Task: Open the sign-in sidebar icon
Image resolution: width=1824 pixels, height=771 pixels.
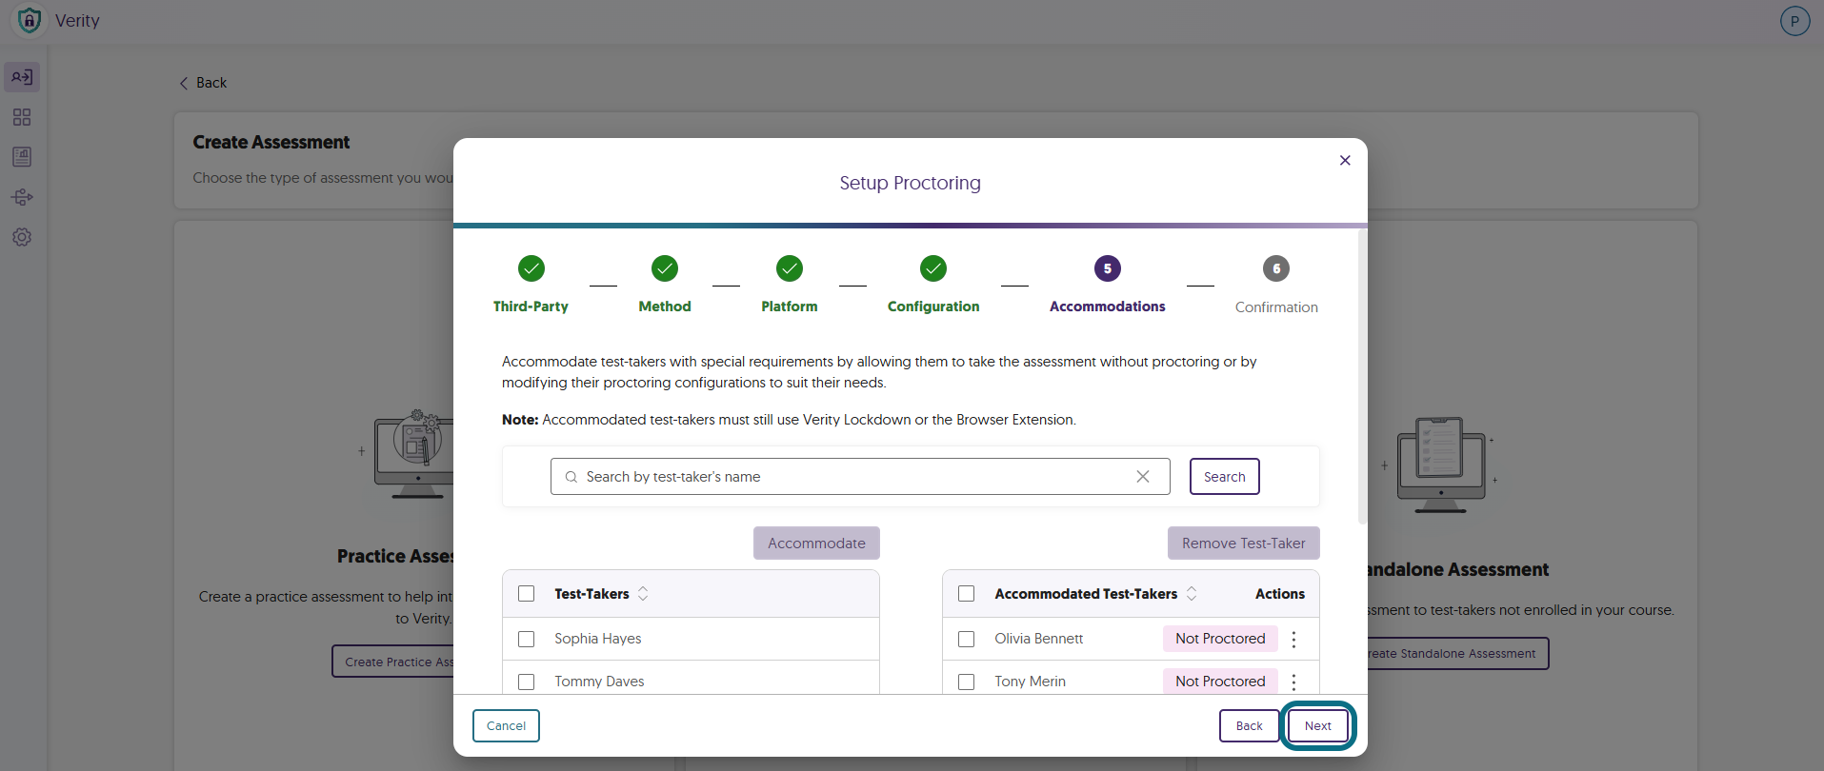Action: point(22,77)
